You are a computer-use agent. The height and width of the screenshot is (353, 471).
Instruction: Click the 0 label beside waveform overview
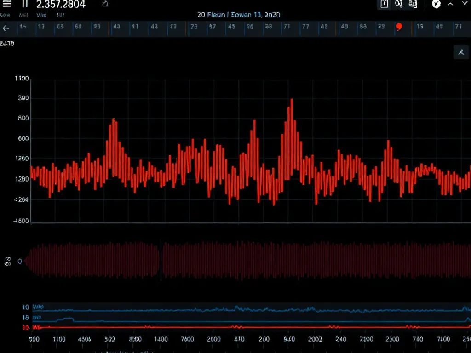coord(19,262)
